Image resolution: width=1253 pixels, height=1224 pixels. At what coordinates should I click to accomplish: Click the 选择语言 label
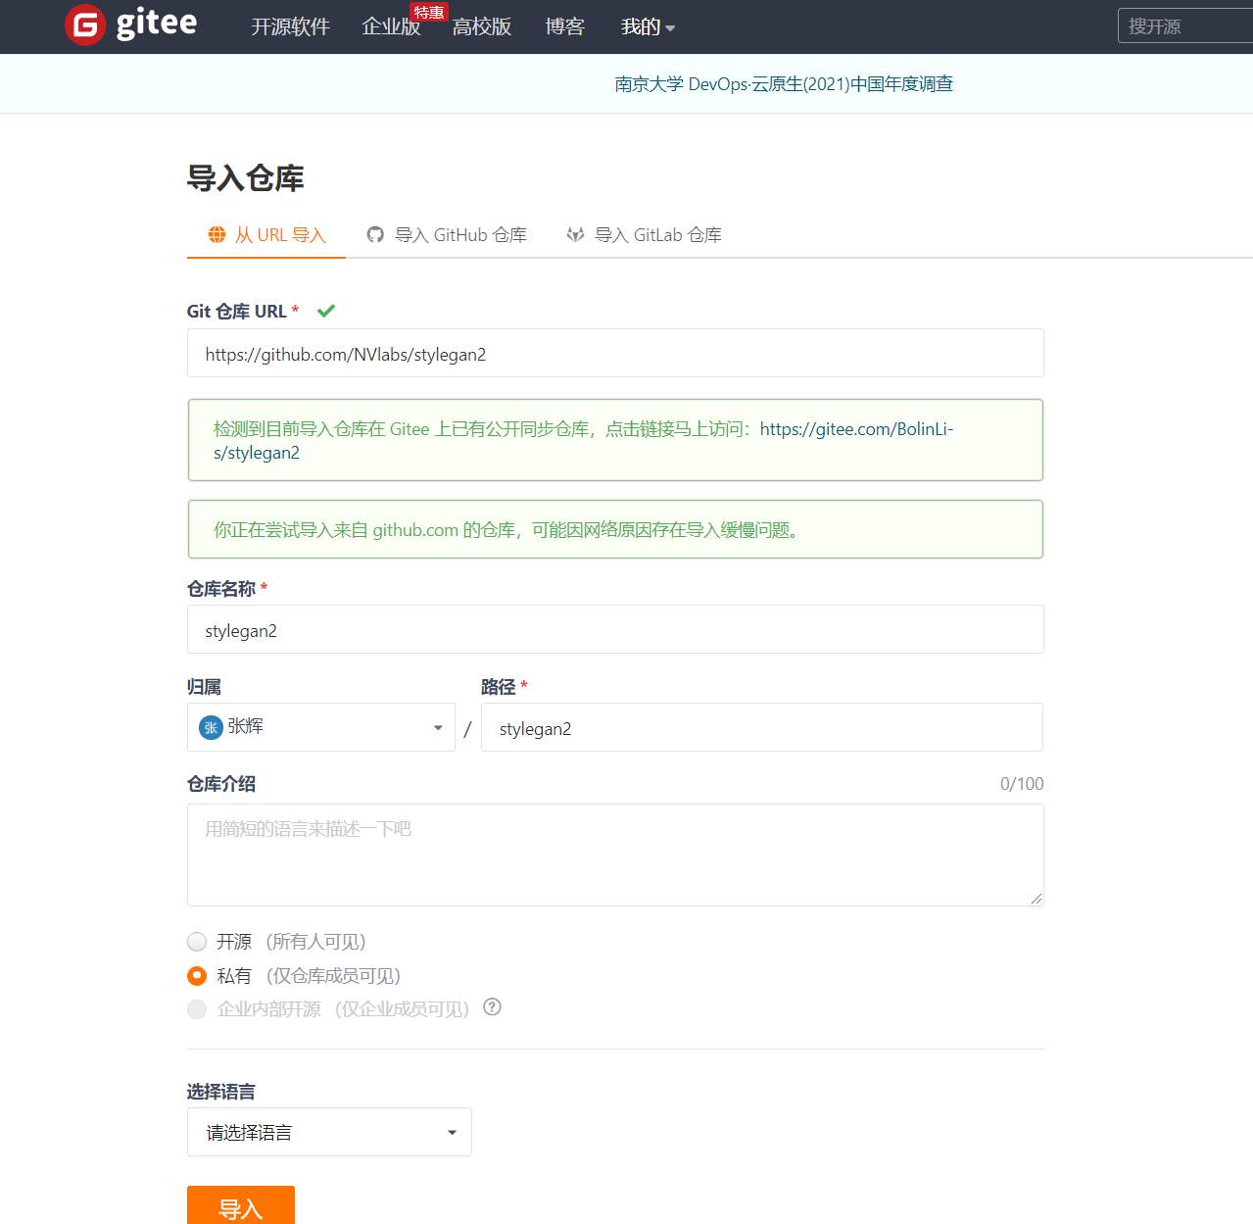tap(221, 1092)
